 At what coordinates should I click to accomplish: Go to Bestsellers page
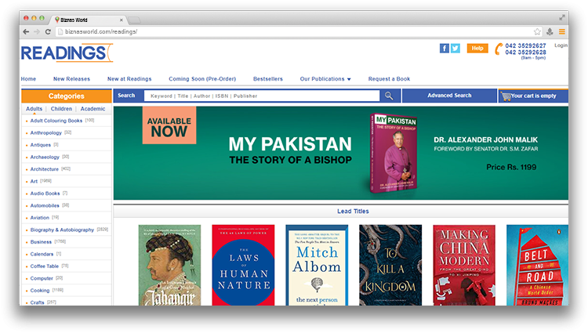point(267,79)
